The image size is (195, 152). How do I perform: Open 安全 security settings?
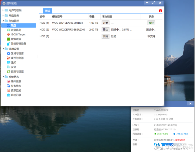tap(13, 67)
